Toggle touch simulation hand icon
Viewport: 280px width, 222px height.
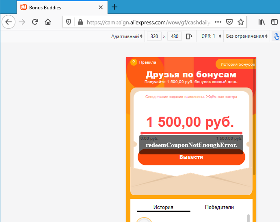click(x=277, y=36)
